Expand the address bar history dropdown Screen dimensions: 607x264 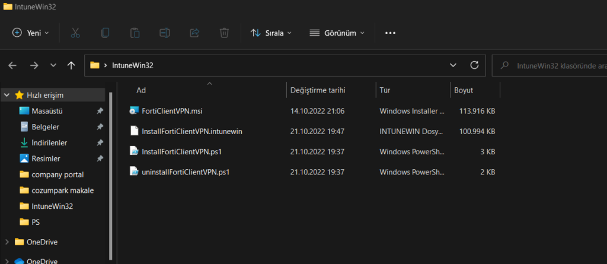coord(453,65)
